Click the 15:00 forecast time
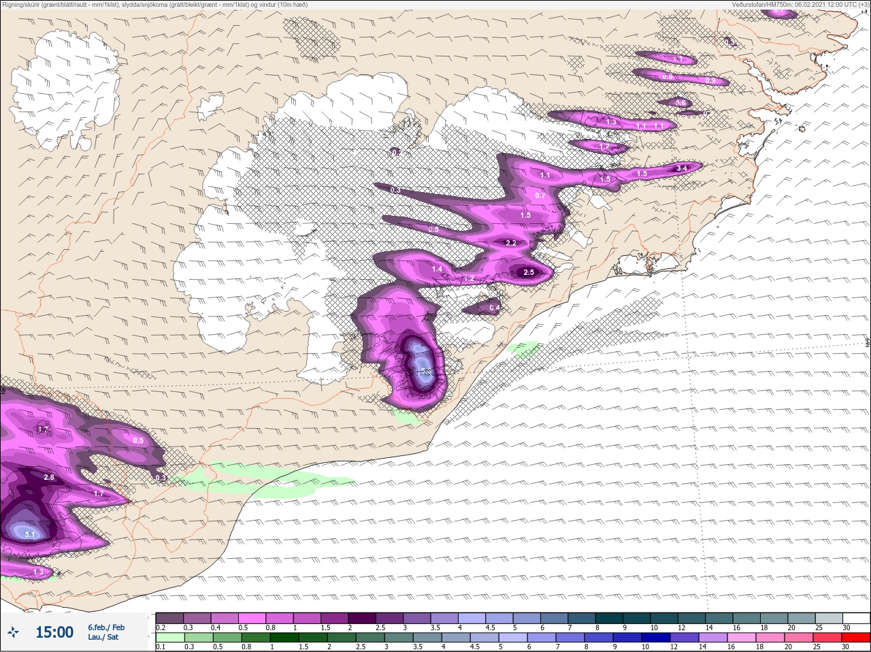The height and width of the screenshot is (652, 871). point(54,632)
